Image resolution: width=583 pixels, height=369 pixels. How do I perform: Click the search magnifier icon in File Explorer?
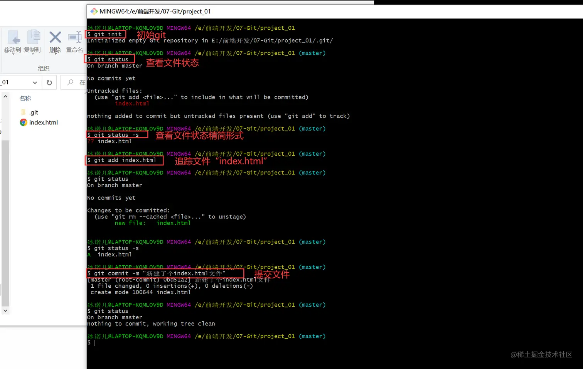(x=70, y=82)
